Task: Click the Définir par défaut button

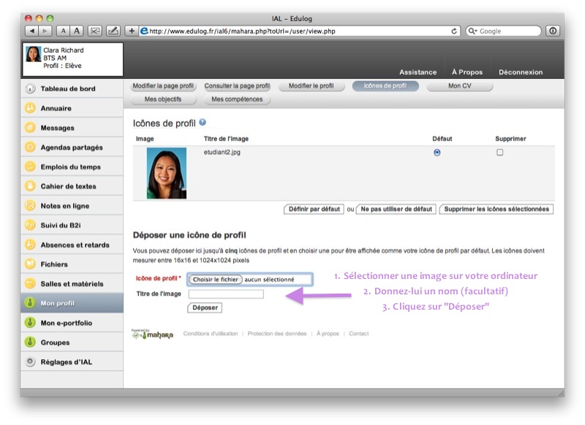Action: [x=314, y=209]
